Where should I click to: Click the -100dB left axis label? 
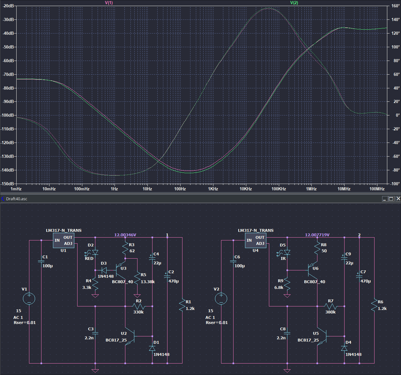click(8, 115)
